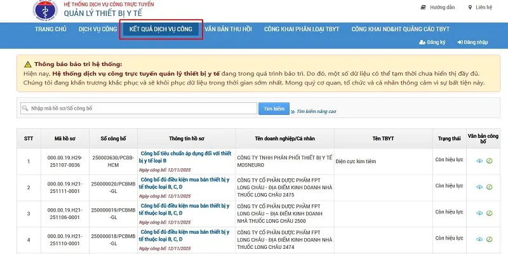The width and height of the screenshot is (508, 254).
Task: Click the Đăng nhập sign-in arrow icon
Action: click(x=460, y=43)
